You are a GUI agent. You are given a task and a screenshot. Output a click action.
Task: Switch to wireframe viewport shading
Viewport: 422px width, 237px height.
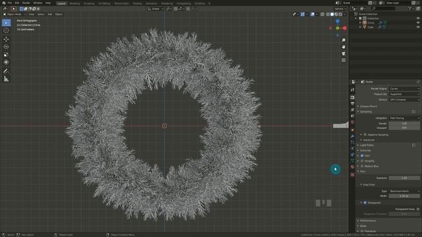click(328, 14)
